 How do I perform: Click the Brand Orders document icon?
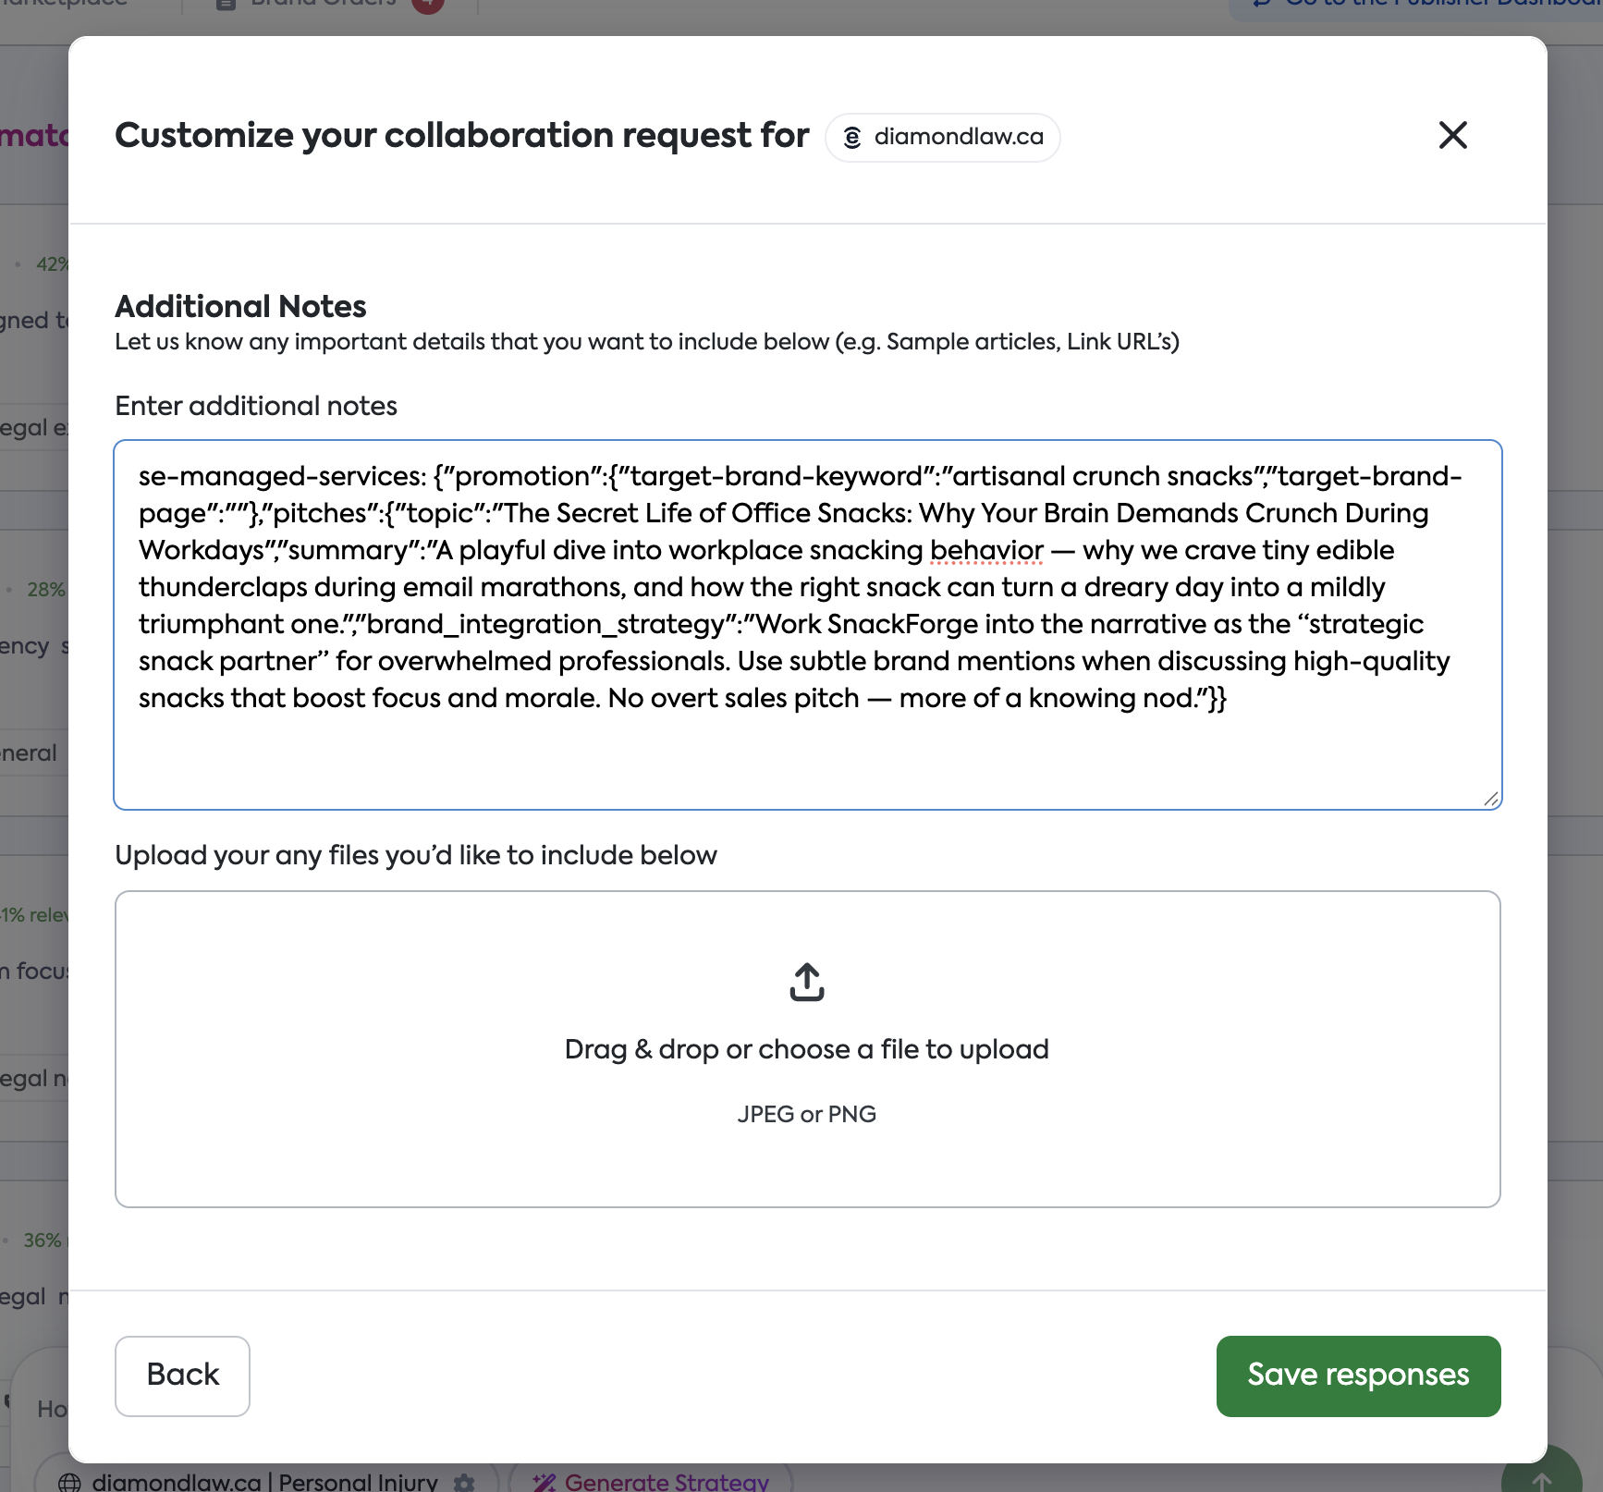click(226, 4)
